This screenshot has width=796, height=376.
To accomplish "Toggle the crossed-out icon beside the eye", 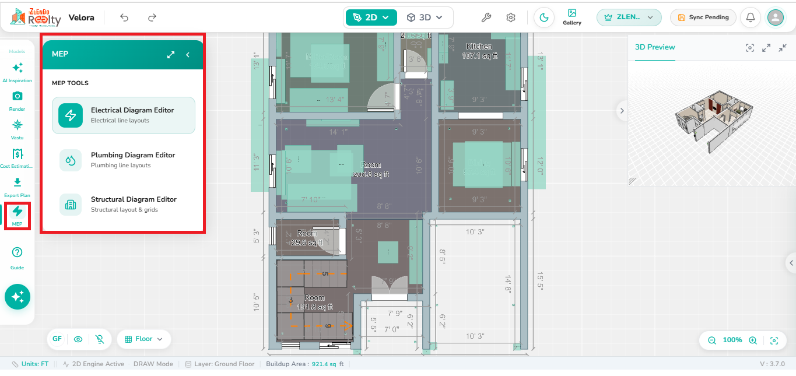I will pyautogui.click(x=100, y=339).
